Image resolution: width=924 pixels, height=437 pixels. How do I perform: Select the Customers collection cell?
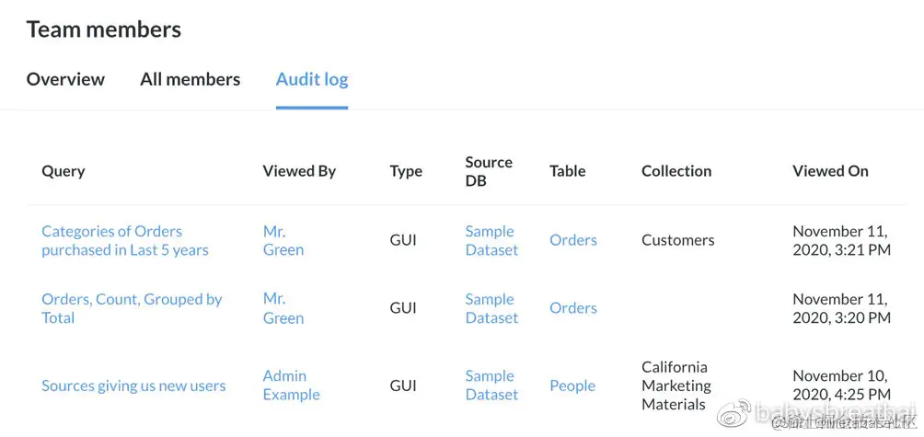pyautogui.click(x=678, y=240)
